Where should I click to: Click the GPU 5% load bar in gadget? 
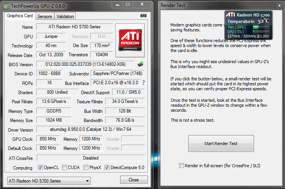click(261, 32)
